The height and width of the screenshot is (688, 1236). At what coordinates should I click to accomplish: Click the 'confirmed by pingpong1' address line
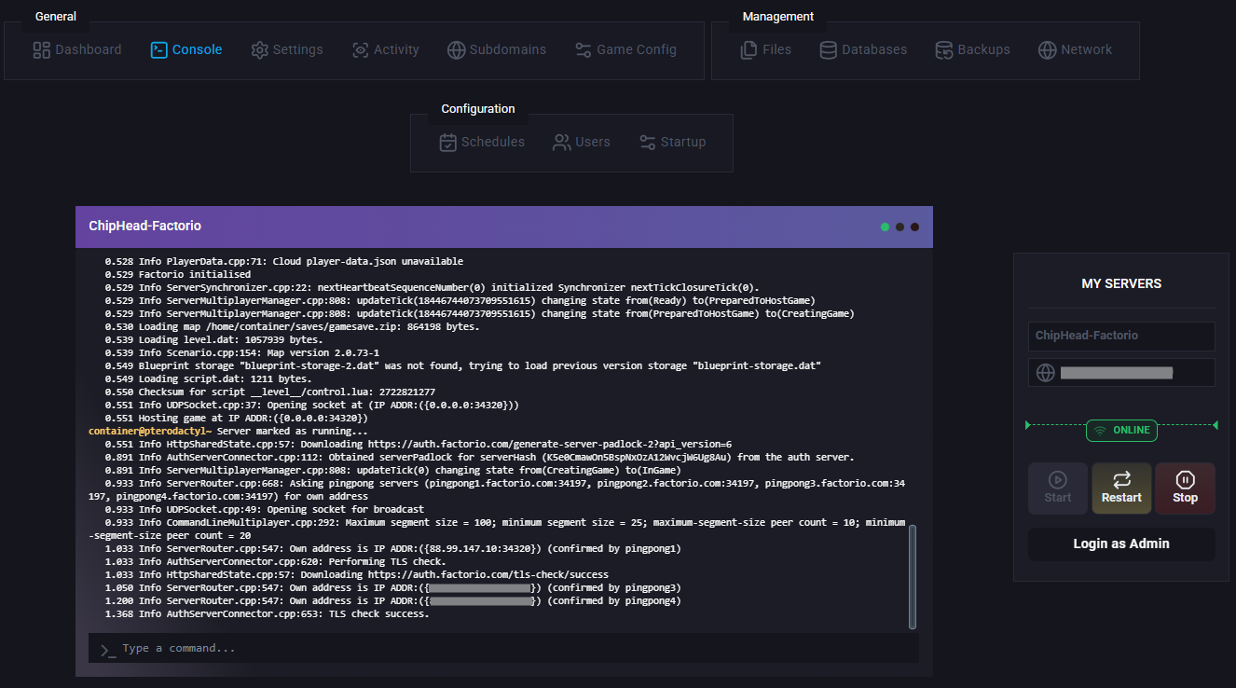coord(393,549)
